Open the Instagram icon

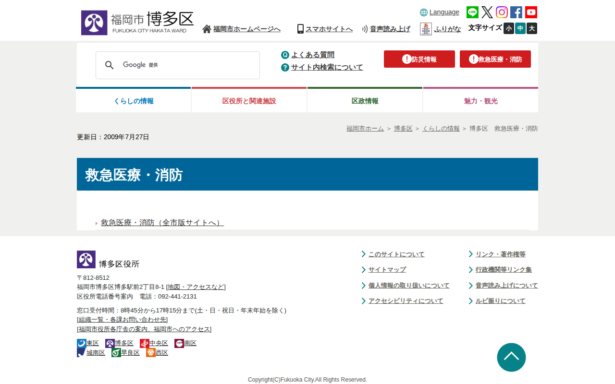(x=502, y=12)
